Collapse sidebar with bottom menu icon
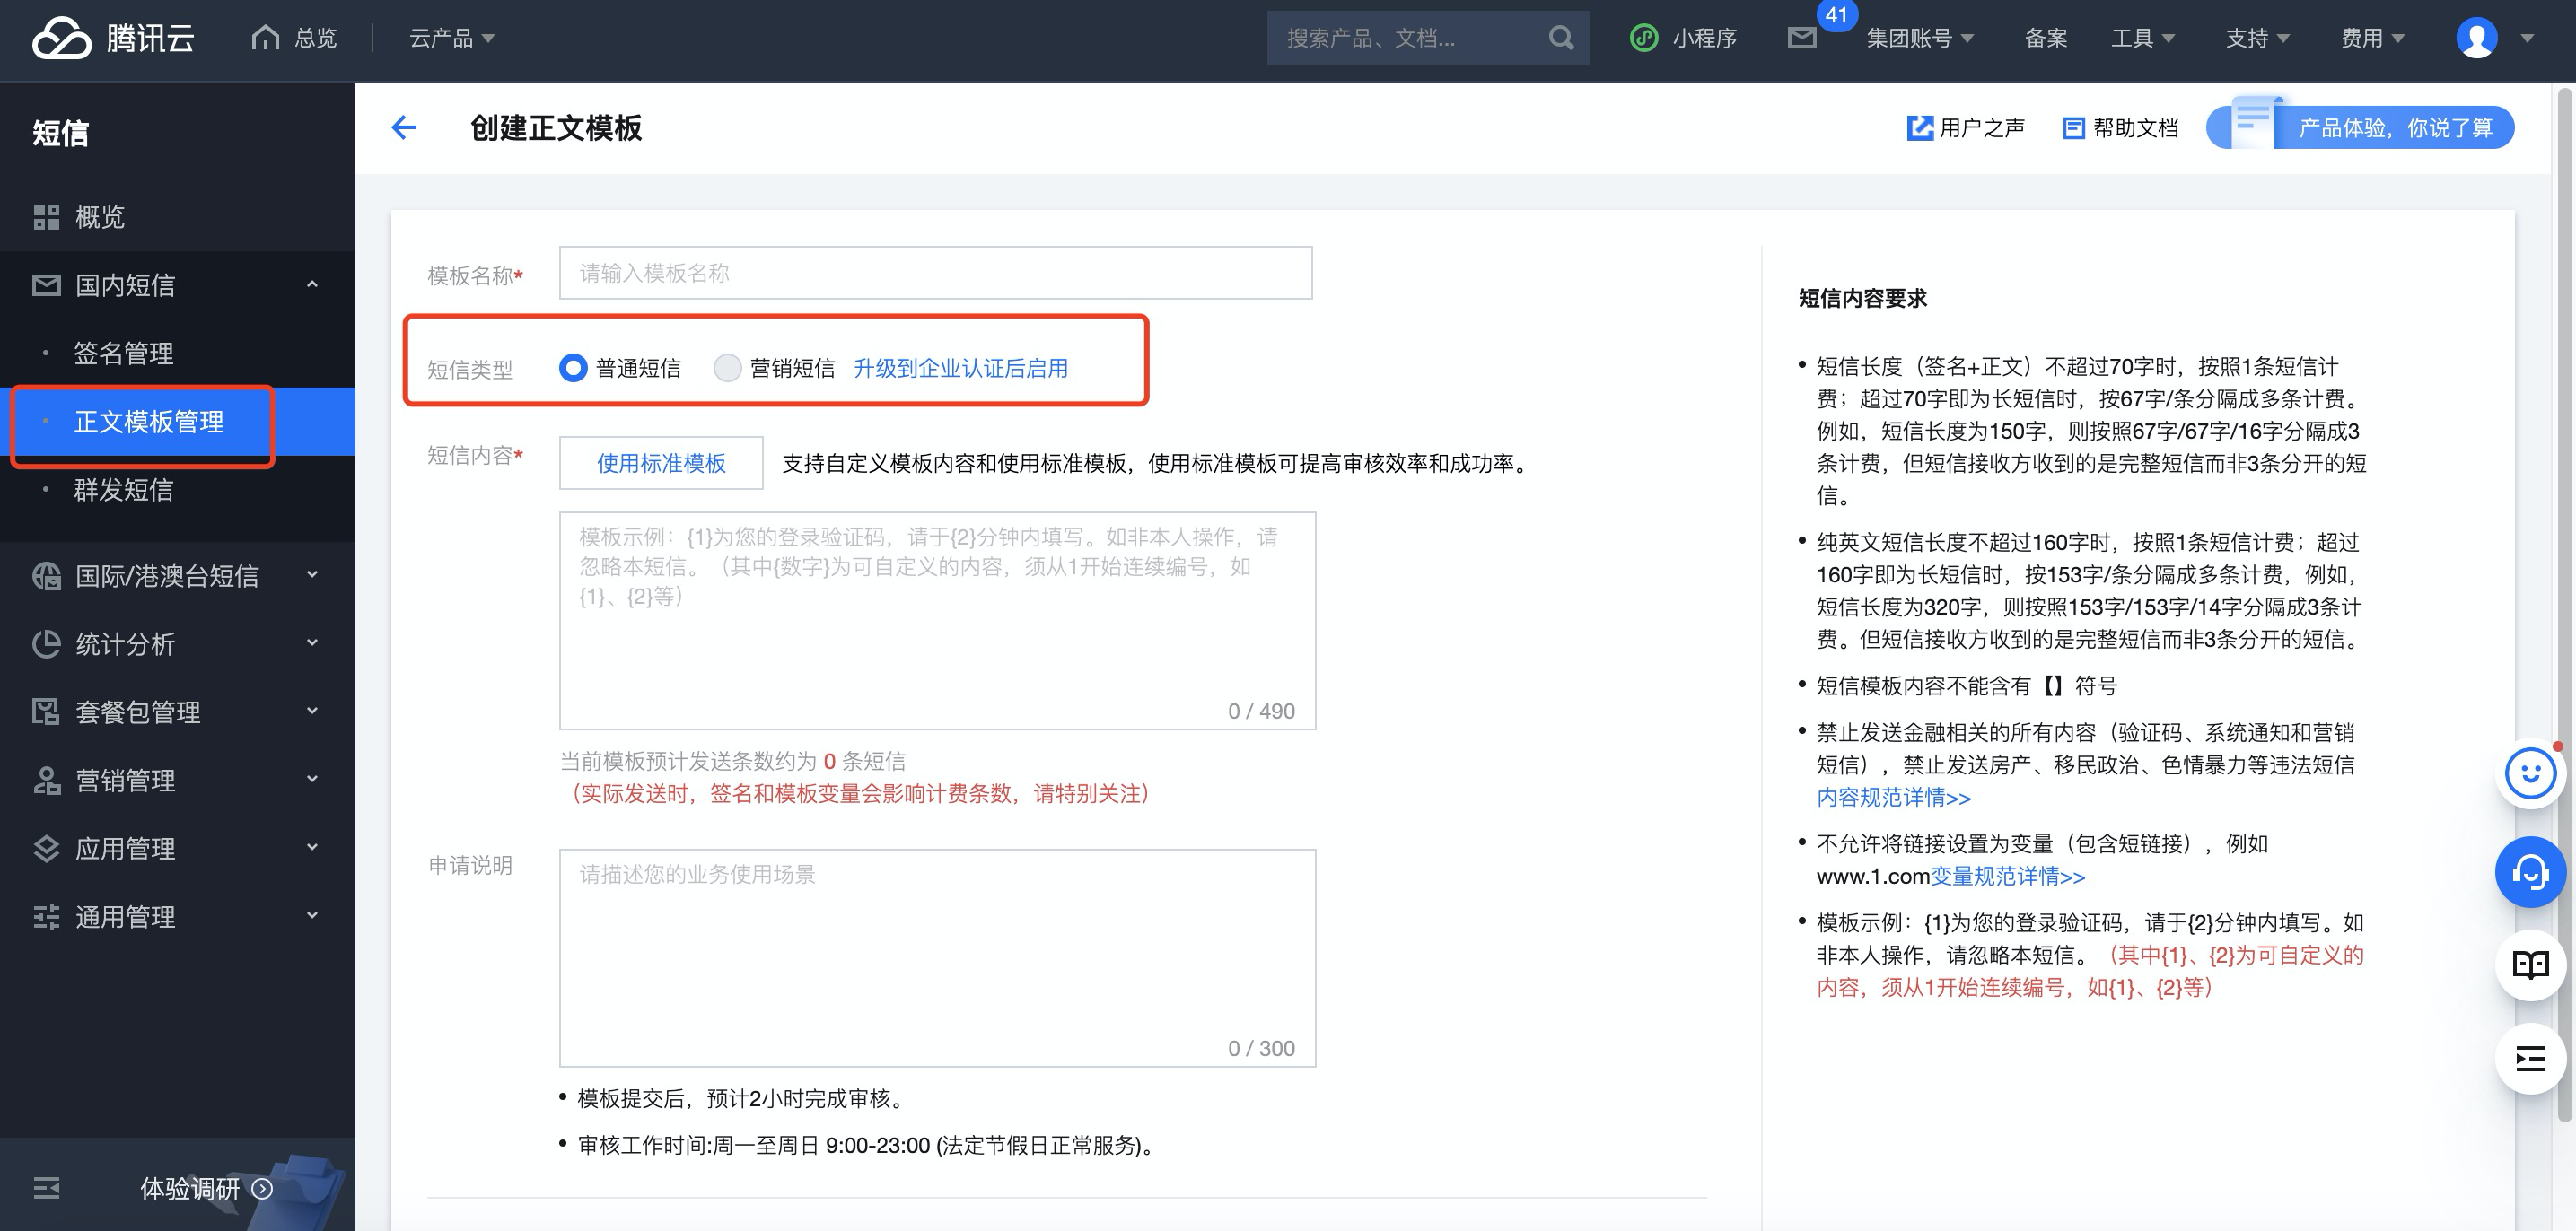 click(x=46, y=1188)
